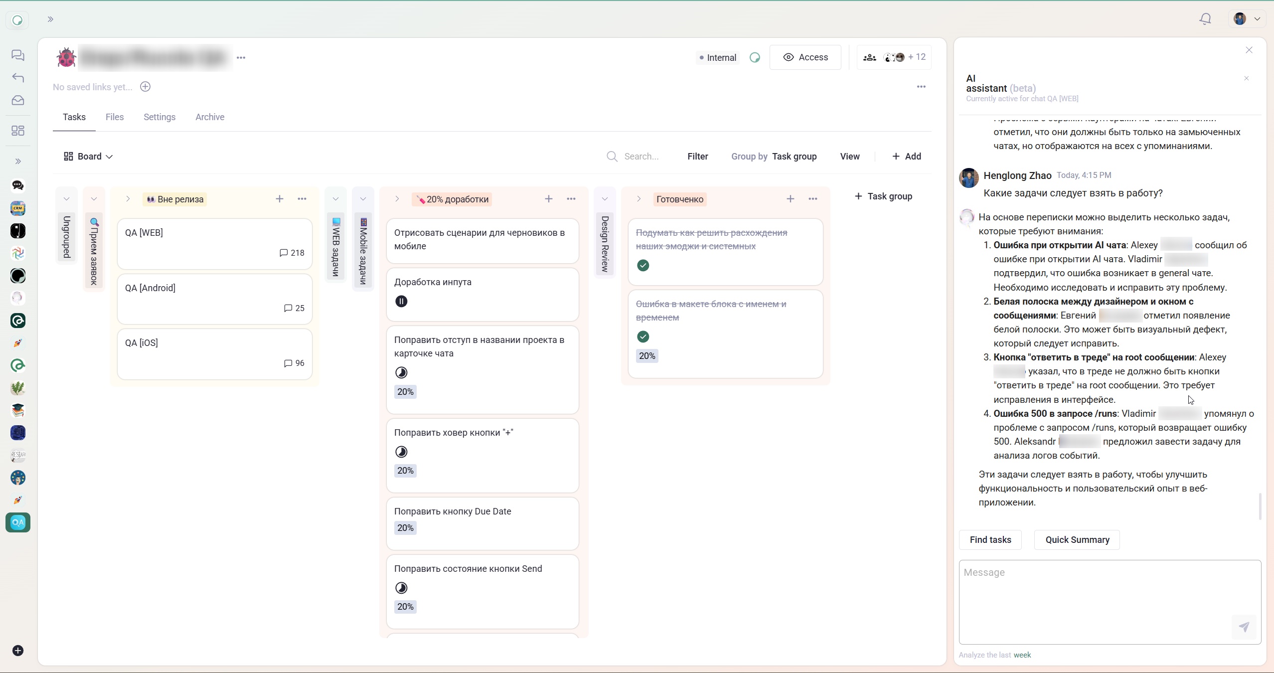1274x673 pixels.
Task: Open the Archive tab
Action: (x=209, y=117)
